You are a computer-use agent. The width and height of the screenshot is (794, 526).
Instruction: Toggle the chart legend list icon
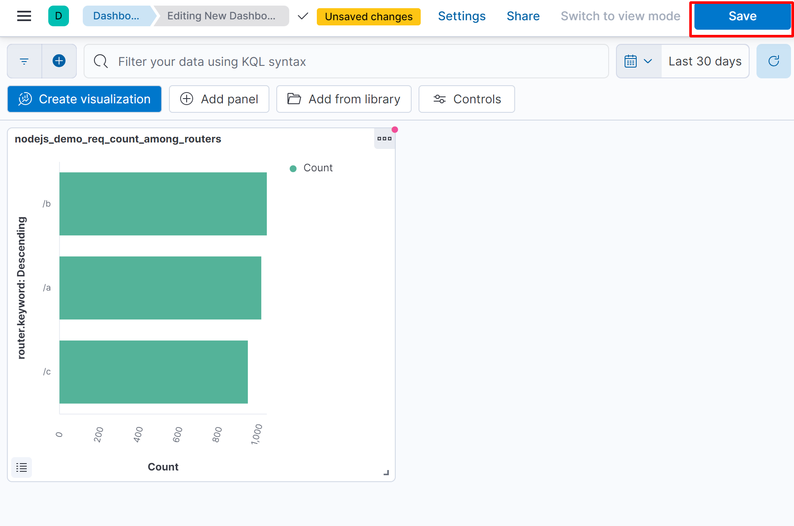coord(22,467)
